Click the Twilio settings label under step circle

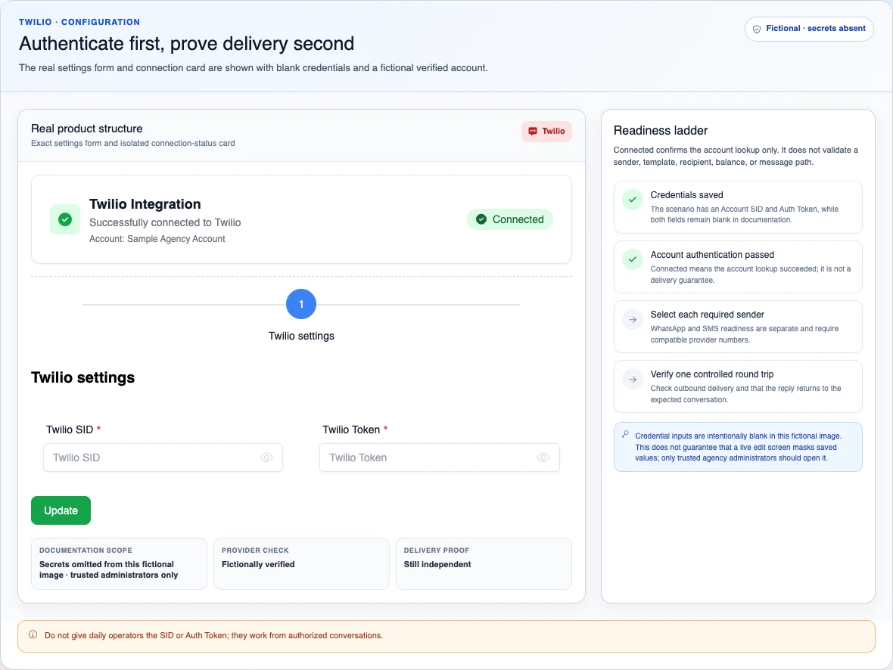click(x=301, y=336)
